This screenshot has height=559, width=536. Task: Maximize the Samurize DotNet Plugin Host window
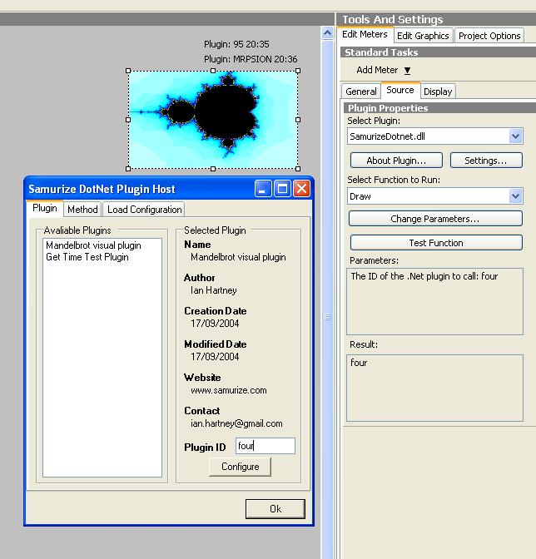point(282,189)
